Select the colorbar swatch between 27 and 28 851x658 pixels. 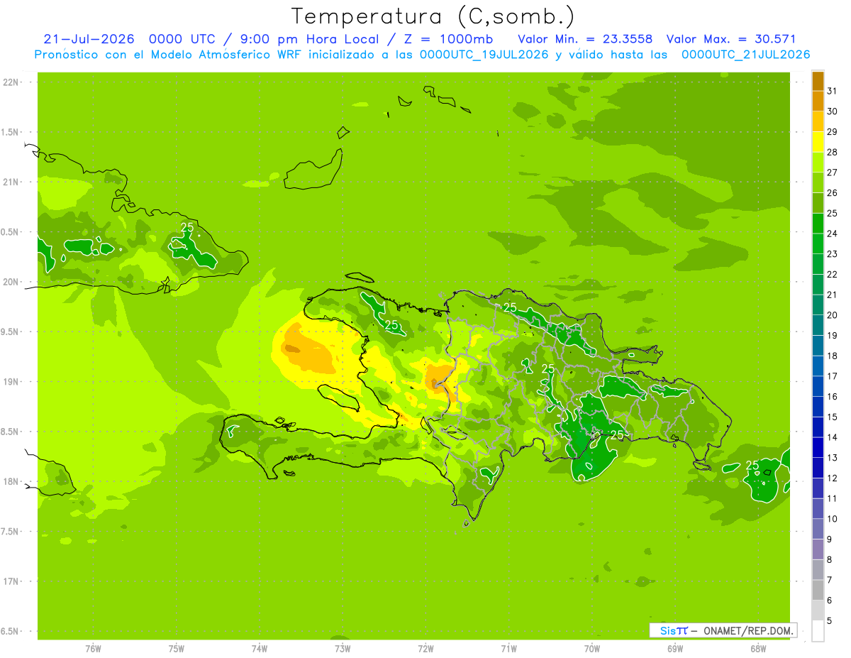click(x=818, y=163)
